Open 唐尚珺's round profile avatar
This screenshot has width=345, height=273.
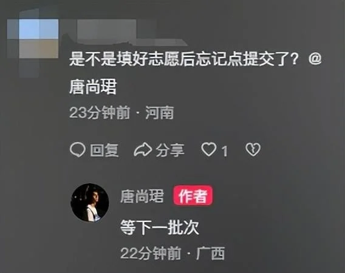[90, 203]
